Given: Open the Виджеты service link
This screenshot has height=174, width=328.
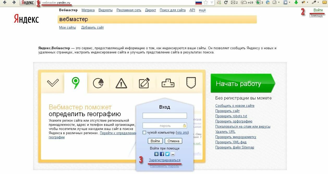Looking at the screenshot, I should 106,10.
